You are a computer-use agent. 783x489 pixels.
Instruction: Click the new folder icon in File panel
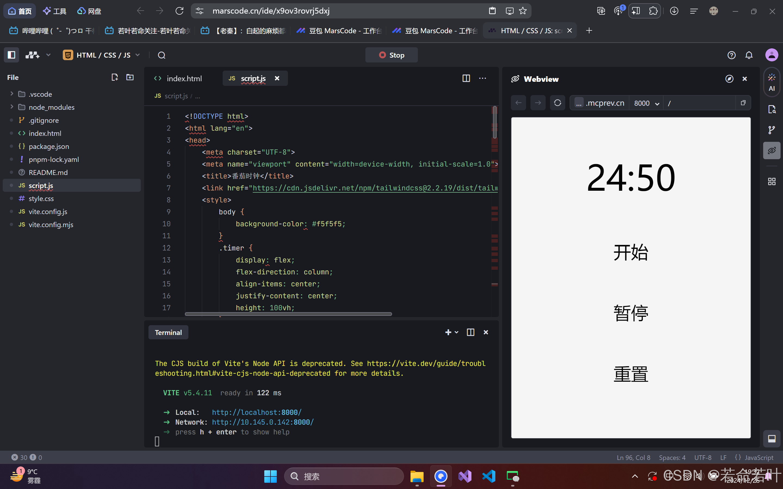coord(130,77)
